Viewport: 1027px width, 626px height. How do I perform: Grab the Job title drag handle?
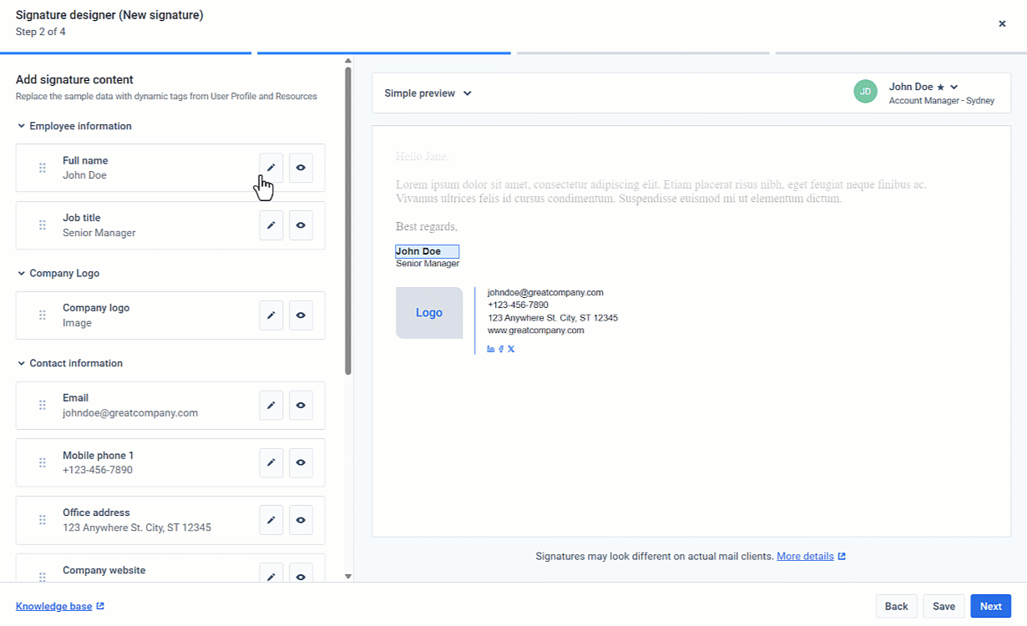pos(43,225)
